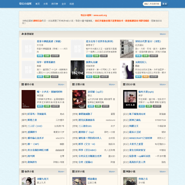Click the 搜索 search button
185x185 pixels.
(165, 4)
